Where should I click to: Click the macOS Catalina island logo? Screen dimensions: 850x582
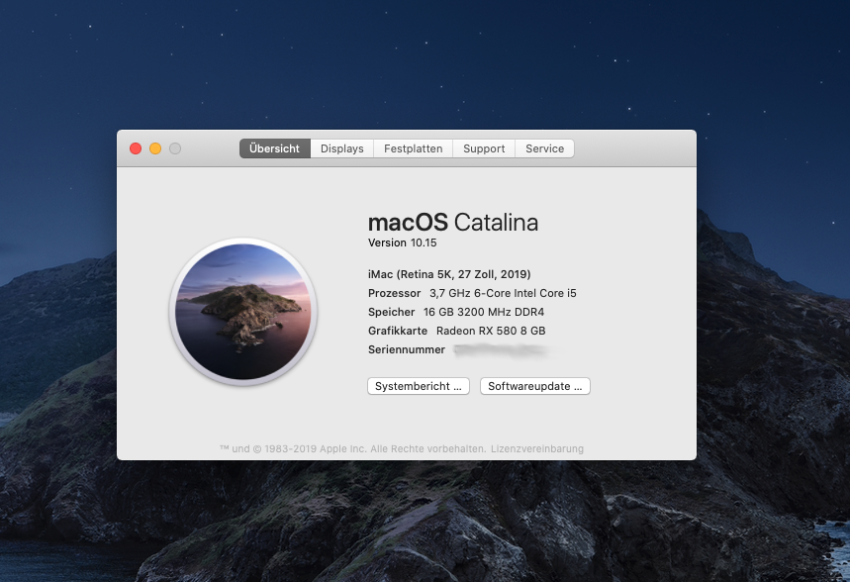243,312
